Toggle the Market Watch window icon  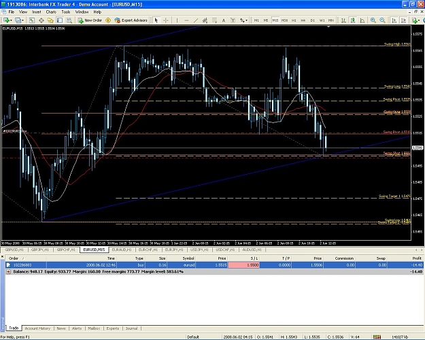pyautogui.click(x=32, y=20)
